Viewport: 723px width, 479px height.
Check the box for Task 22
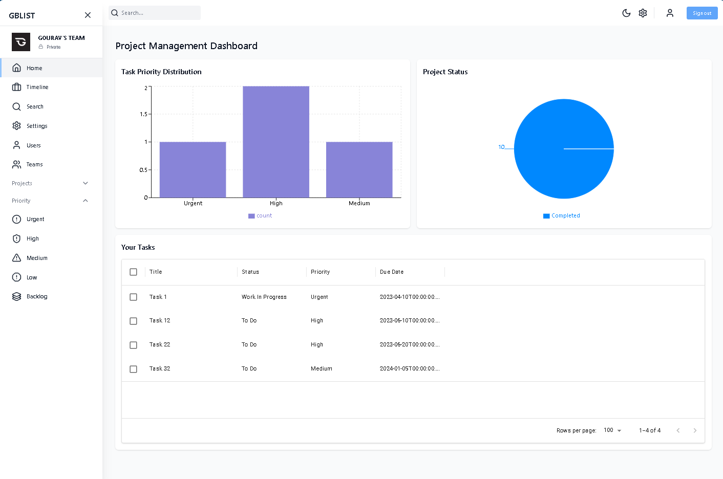click(133, 345)
